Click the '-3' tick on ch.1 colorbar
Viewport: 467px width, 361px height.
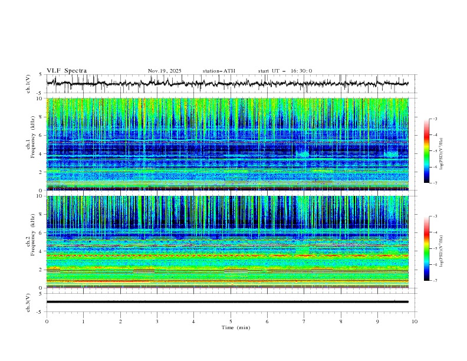(435, 119)
